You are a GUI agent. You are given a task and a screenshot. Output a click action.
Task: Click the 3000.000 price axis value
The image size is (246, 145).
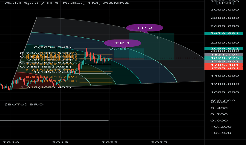[x=225, y=9]
